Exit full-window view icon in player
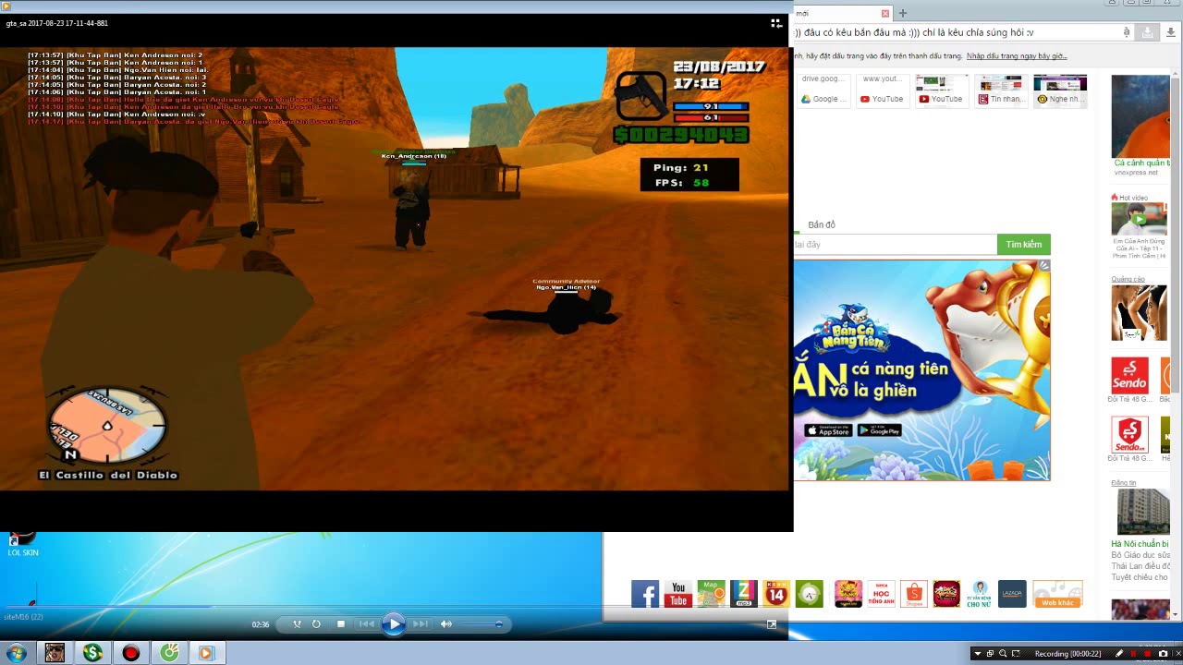 point(776,23)
